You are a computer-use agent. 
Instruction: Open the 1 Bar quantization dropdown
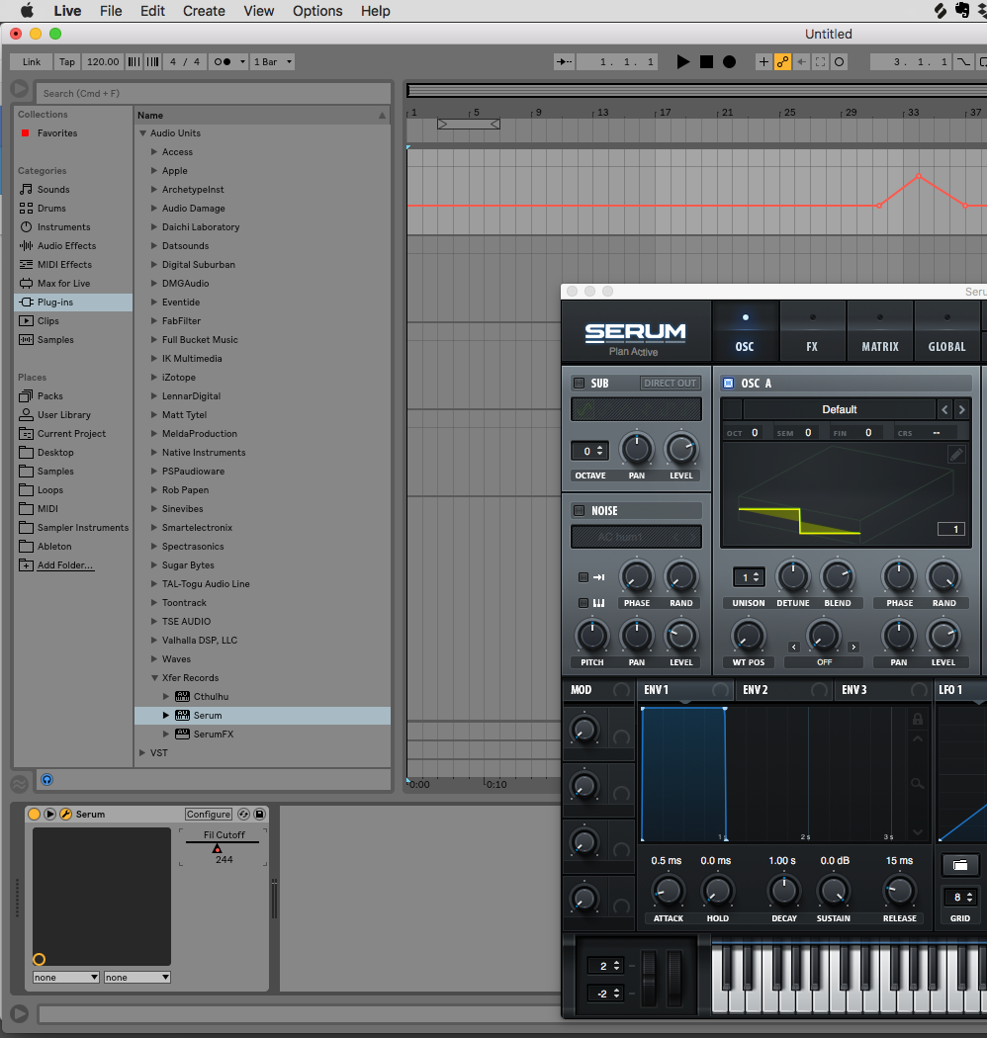click(272, 61)
